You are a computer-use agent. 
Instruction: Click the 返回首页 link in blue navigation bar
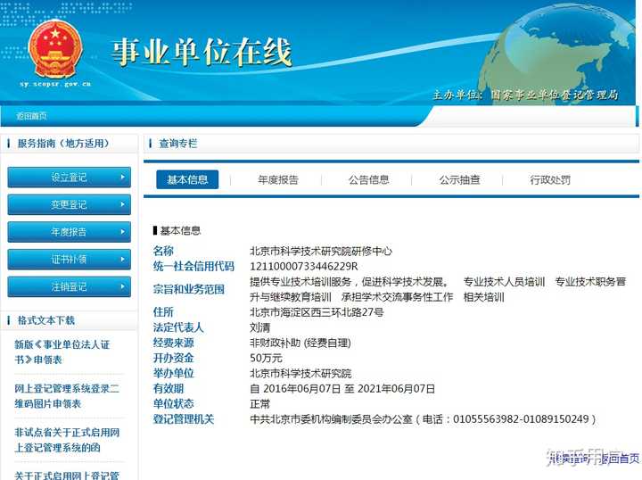pyautogui.click(x=31, y=116)
